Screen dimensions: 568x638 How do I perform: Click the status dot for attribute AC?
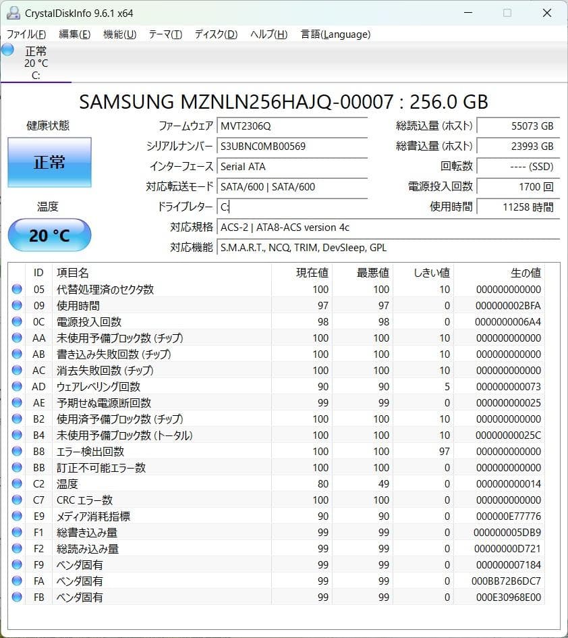pos(17,370)
